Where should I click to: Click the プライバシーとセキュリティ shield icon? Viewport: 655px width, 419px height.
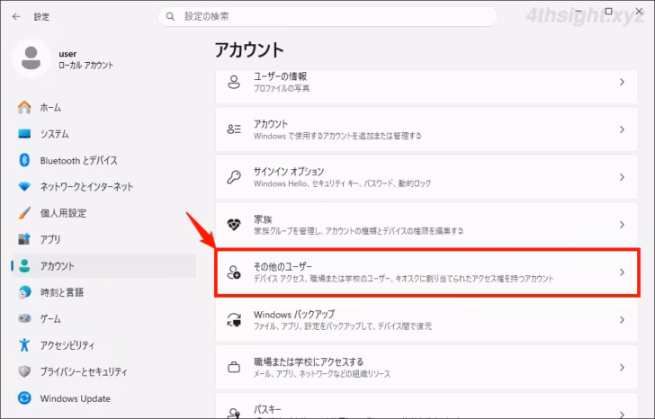tap(24, 371)
